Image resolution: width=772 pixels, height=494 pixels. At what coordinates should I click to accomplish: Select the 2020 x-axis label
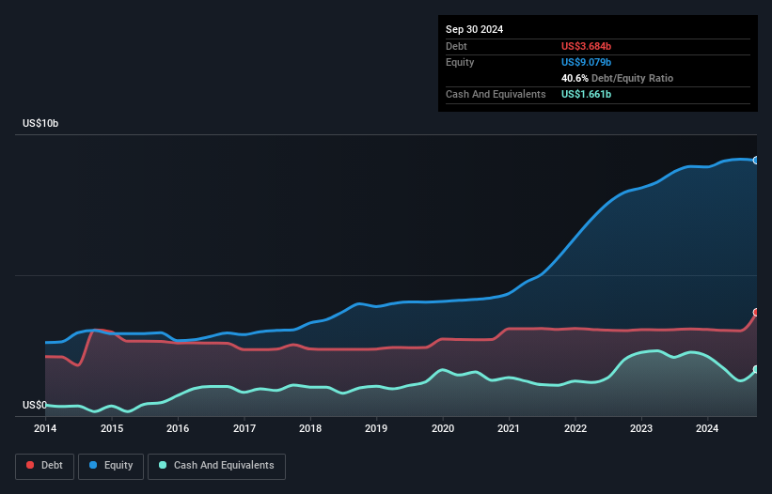point(443,428)
